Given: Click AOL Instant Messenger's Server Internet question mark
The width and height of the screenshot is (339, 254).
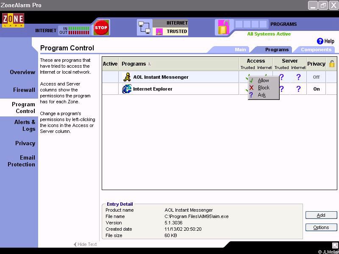Looking at the screenshot, I should [x=298, y=77].
